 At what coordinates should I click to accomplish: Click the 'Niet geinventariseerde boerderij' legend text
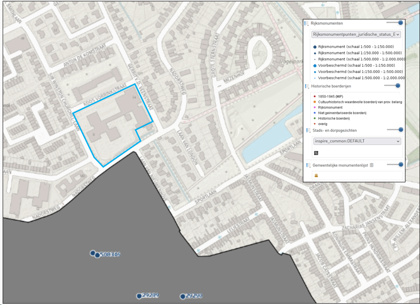click(x=342, y=113)
